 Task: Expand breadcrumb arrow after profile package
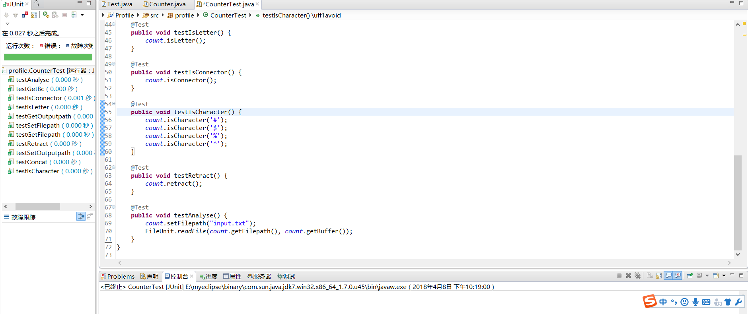click(198, 15)
